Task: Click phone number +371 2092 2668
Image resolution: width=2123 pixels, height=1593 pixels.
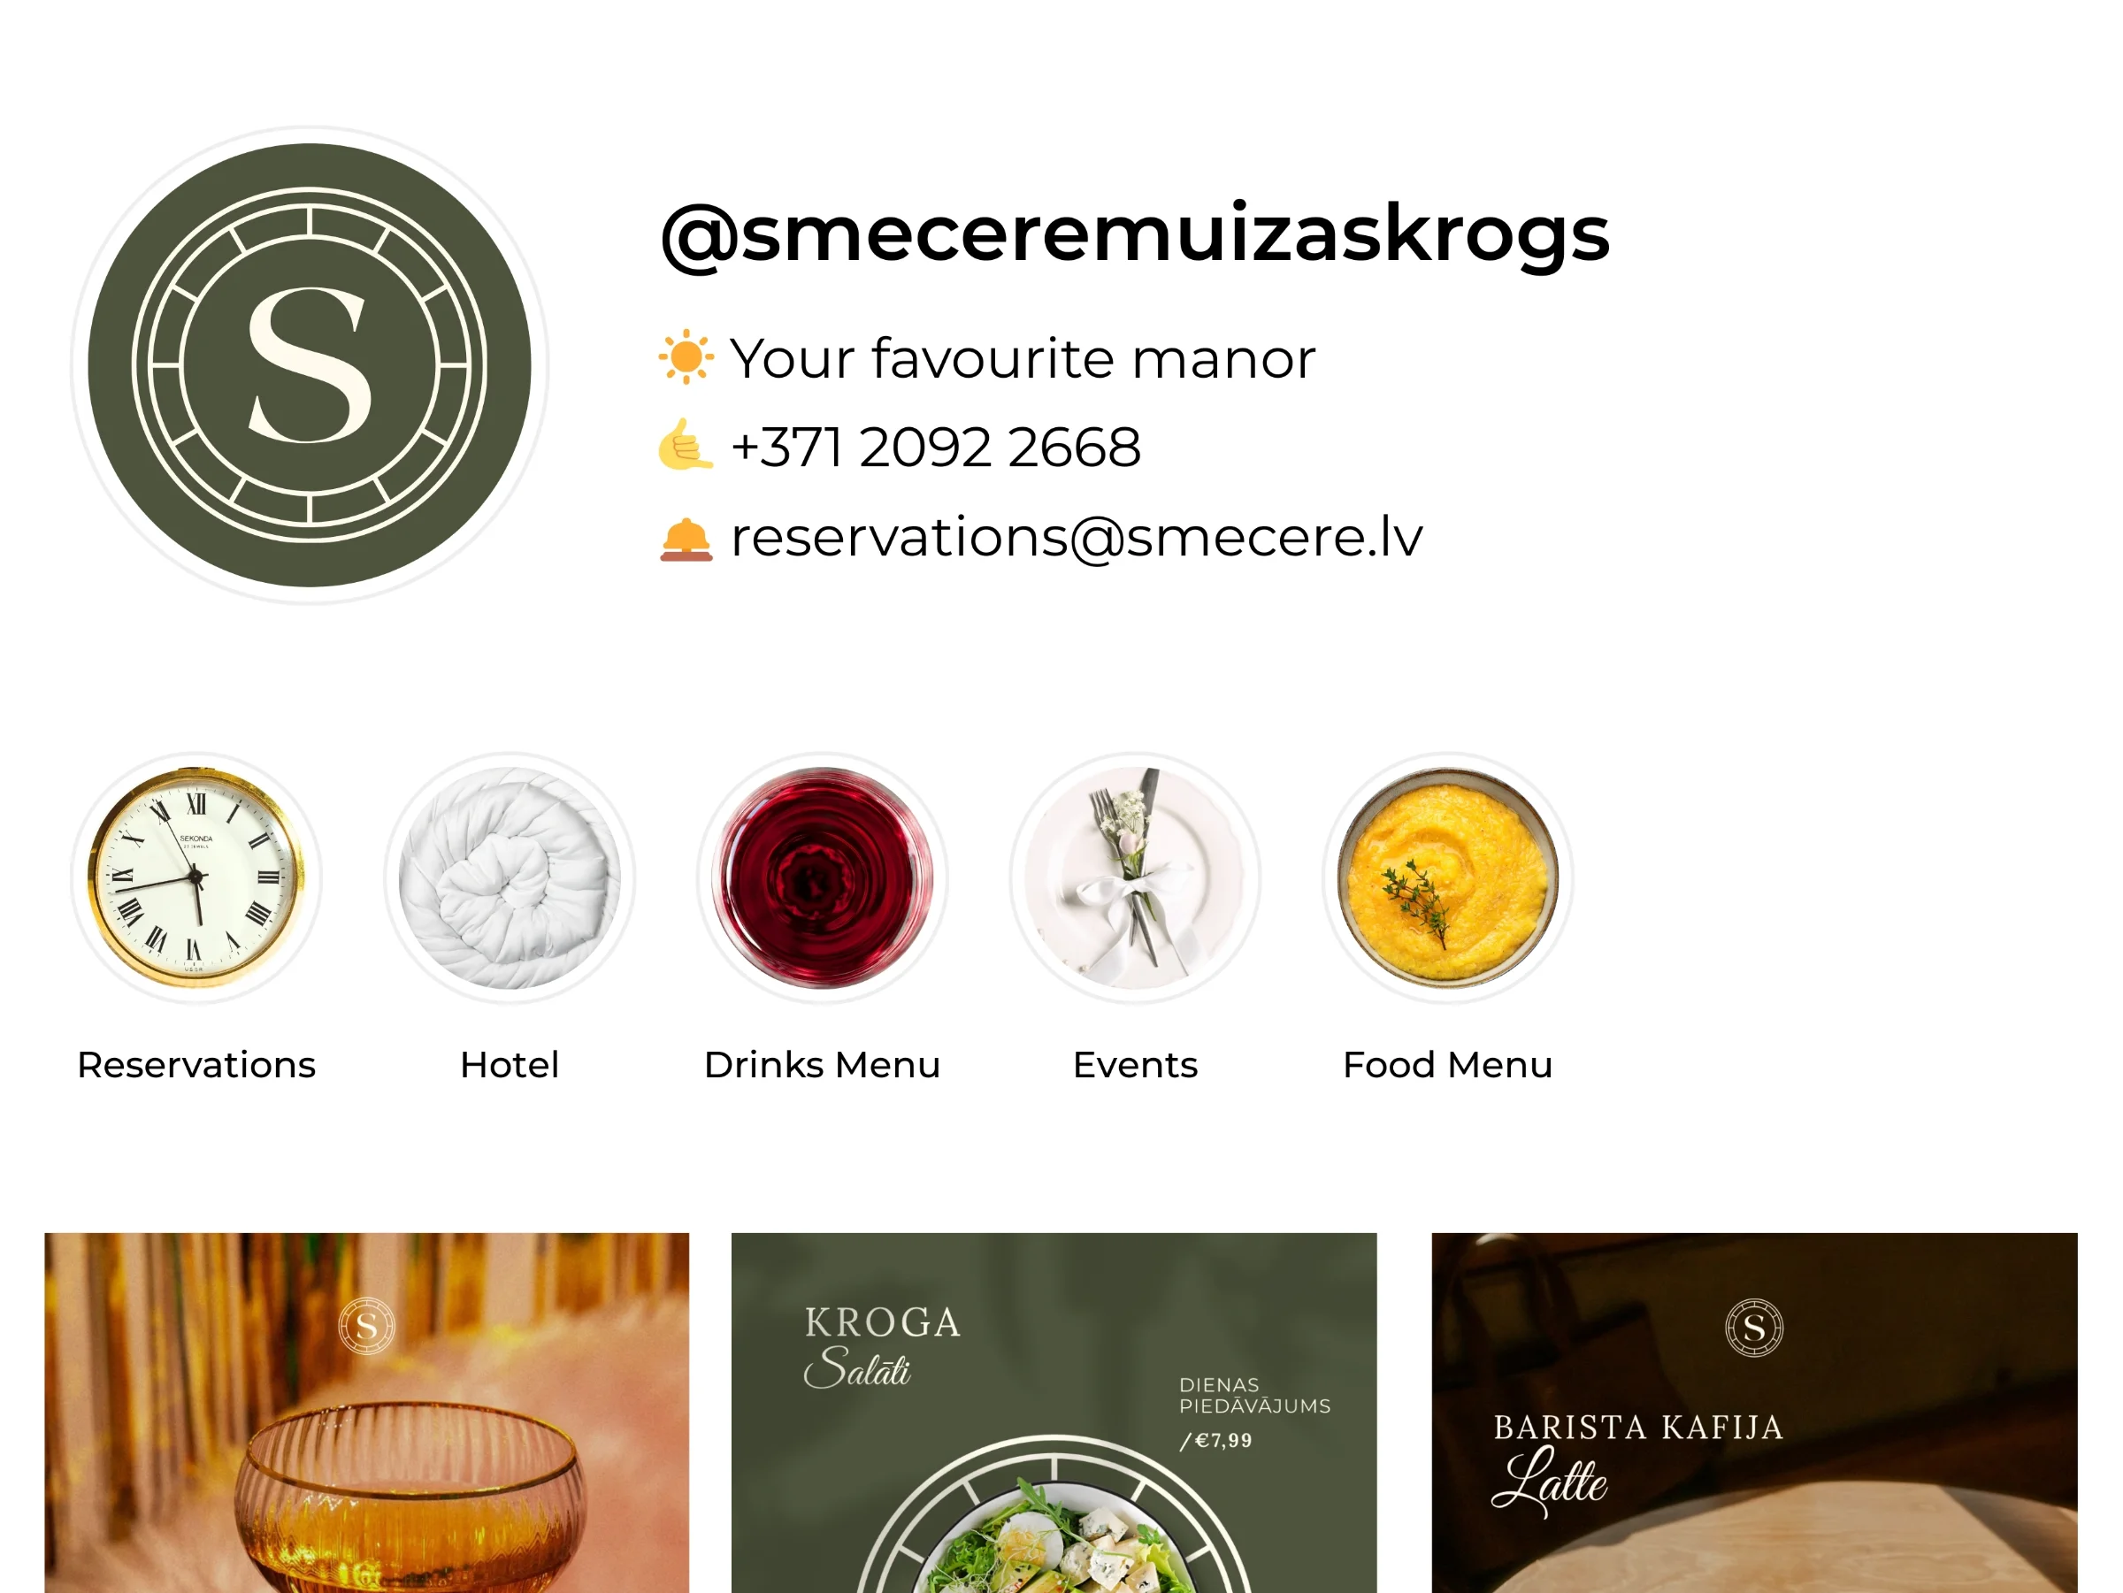Action: pos(936,448)
